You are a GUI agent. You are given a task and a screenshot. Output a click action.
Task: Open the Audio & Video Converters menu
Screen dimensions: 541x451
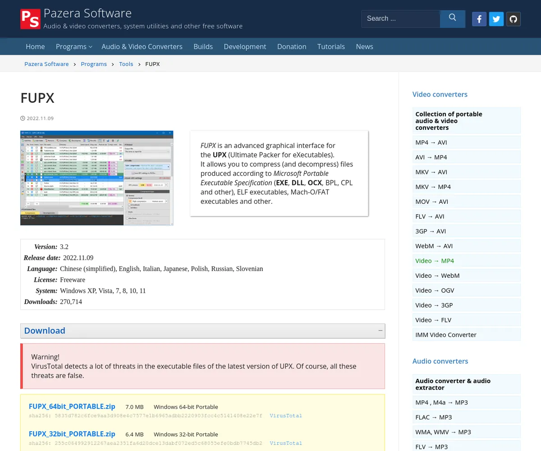[142, 46]
